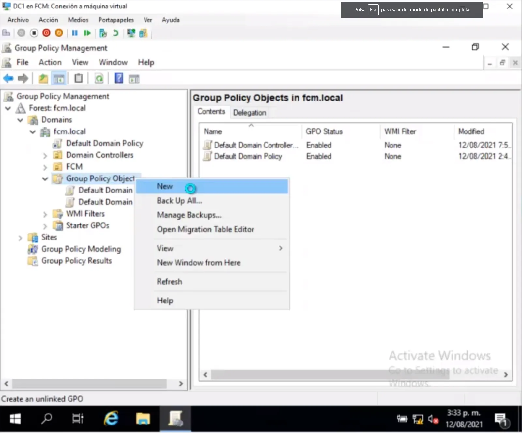Image resolution: width=522 pixels, height=433 pixels.
Task: Open the Action menu
Action: tap(50, 62)
